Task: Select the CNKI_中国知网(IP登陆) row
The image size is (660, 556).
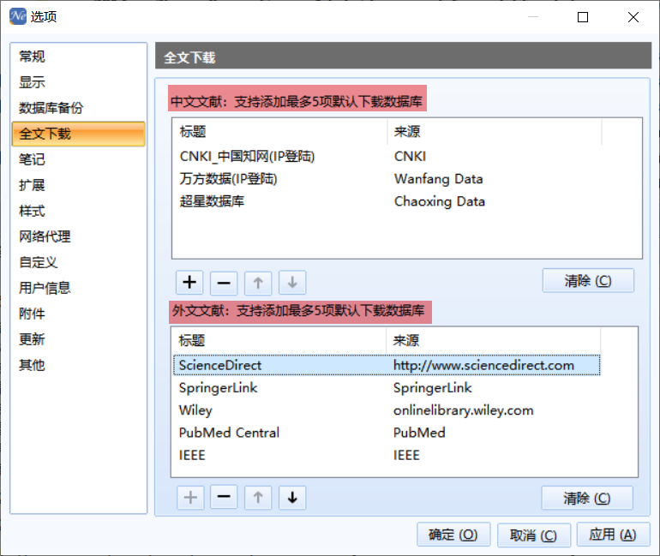Action: pos(387,157)
